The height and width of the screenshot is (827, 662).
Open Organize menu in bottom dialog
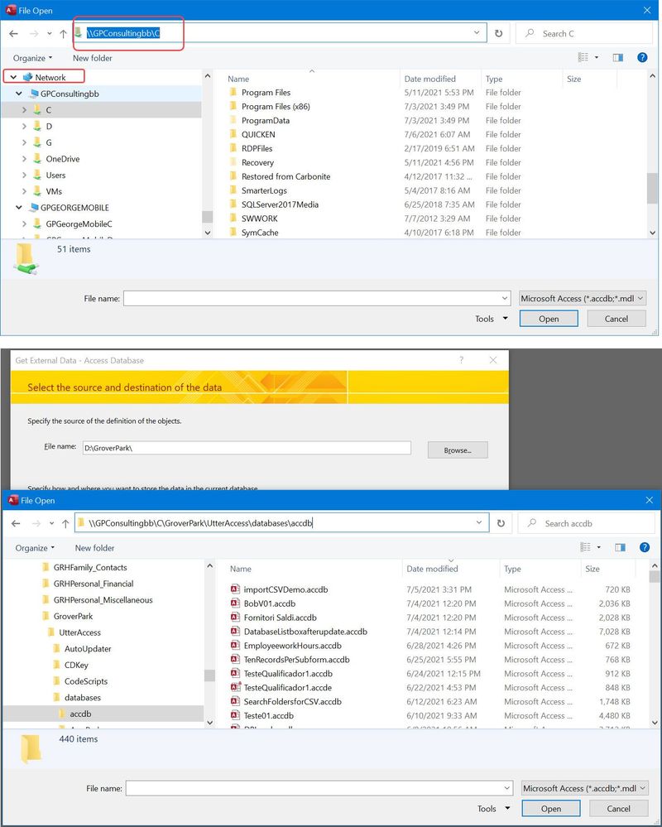point(35,548)
